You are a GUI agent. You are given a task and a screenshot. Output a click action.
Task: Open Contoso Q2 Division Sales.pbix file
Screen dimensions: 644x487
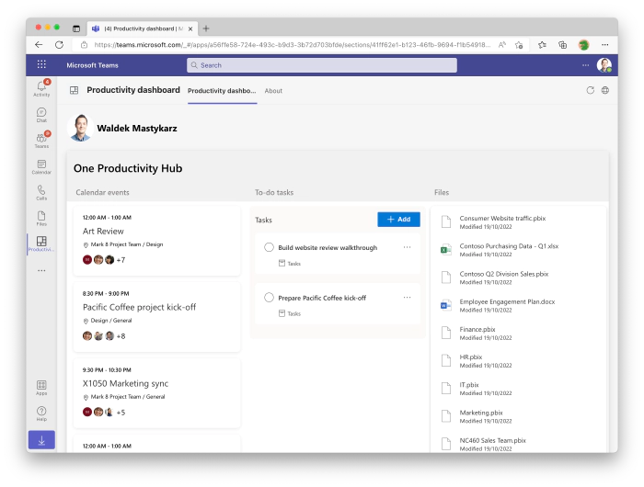[x=504, y=274]
